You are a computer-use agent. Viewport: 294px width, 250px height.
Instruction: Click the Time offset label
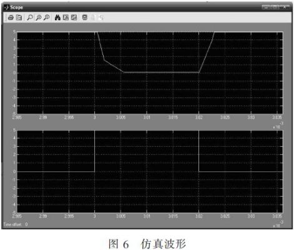click(x=12, y=224)
